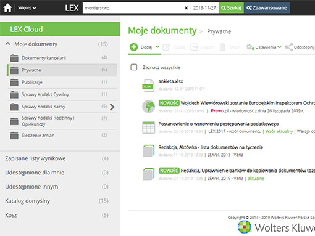Click the XLSX file icon for ankieta.xlsx

click(x=148, y=86)
